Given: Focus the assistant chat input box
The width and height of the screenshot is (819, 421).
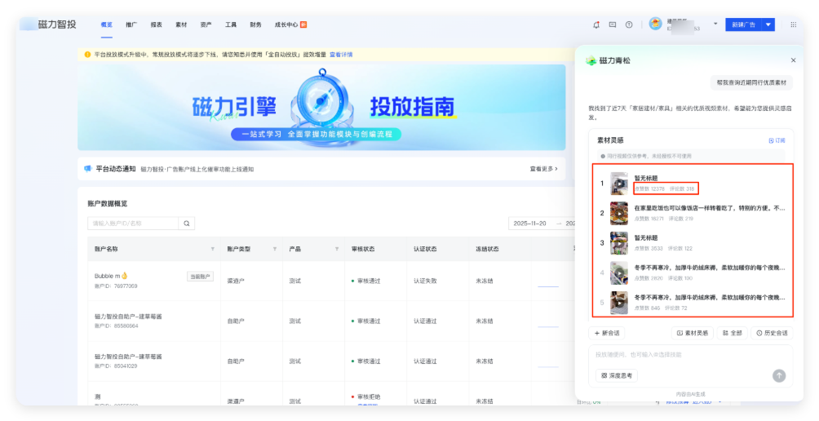Looking at the screenshot, I should [690, 355].
